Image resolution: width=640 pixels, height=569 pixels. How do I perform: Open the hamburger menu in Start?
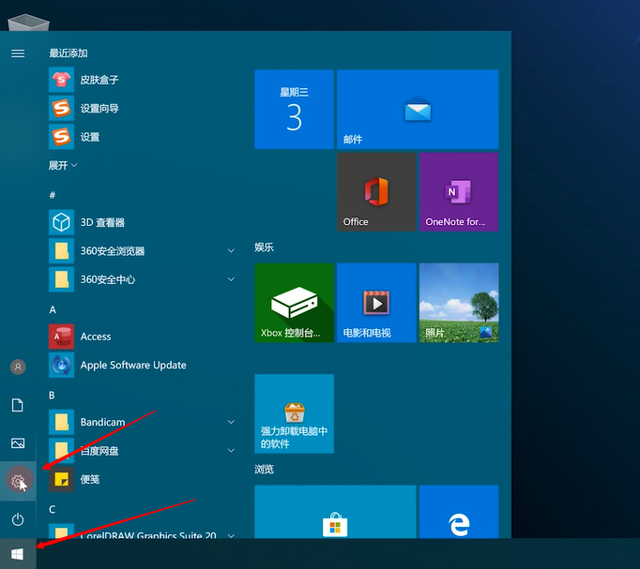[x=18, y=53]
